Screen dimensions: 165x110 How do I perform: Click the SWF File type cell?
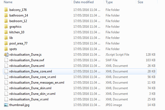point(112,60)
